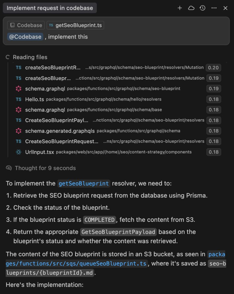234x294 pixels.
Task: Click the Codebase context chip
Action: (26, 25)
